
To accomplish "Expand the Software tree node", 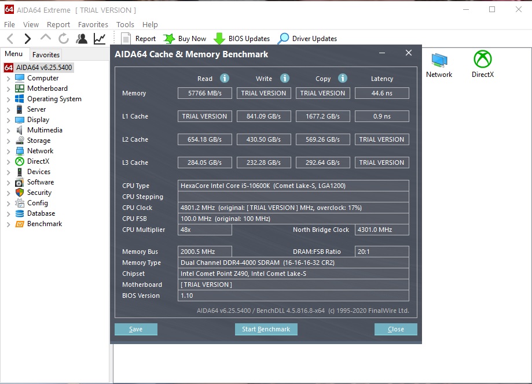I will 9,183.
